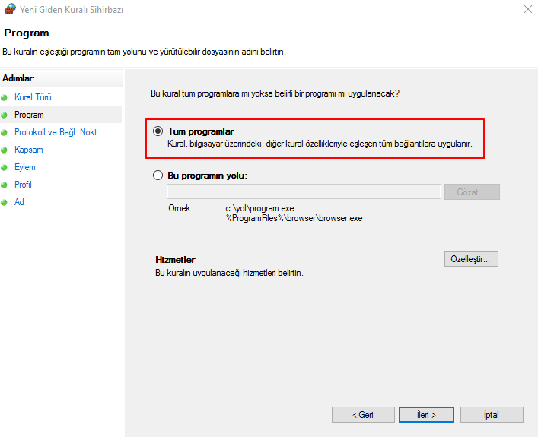
Task: Open the 'Protokol ve Bağl. Nokt.' step label
Action: pyautogui.click(x=56, y=133)
